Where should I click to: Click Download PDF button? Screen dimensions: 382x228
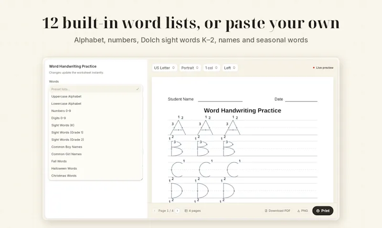coord(277,211)
